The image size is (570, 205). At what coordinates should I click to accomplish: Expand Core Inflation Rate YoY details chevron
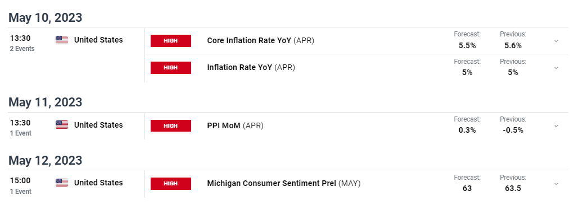556,41
